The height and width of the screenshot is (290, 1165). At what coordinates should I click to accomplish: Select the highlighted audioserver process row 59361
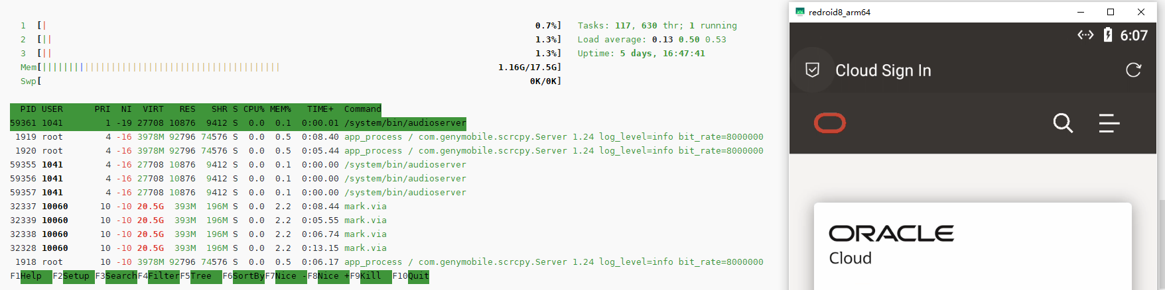coord(238,123)
